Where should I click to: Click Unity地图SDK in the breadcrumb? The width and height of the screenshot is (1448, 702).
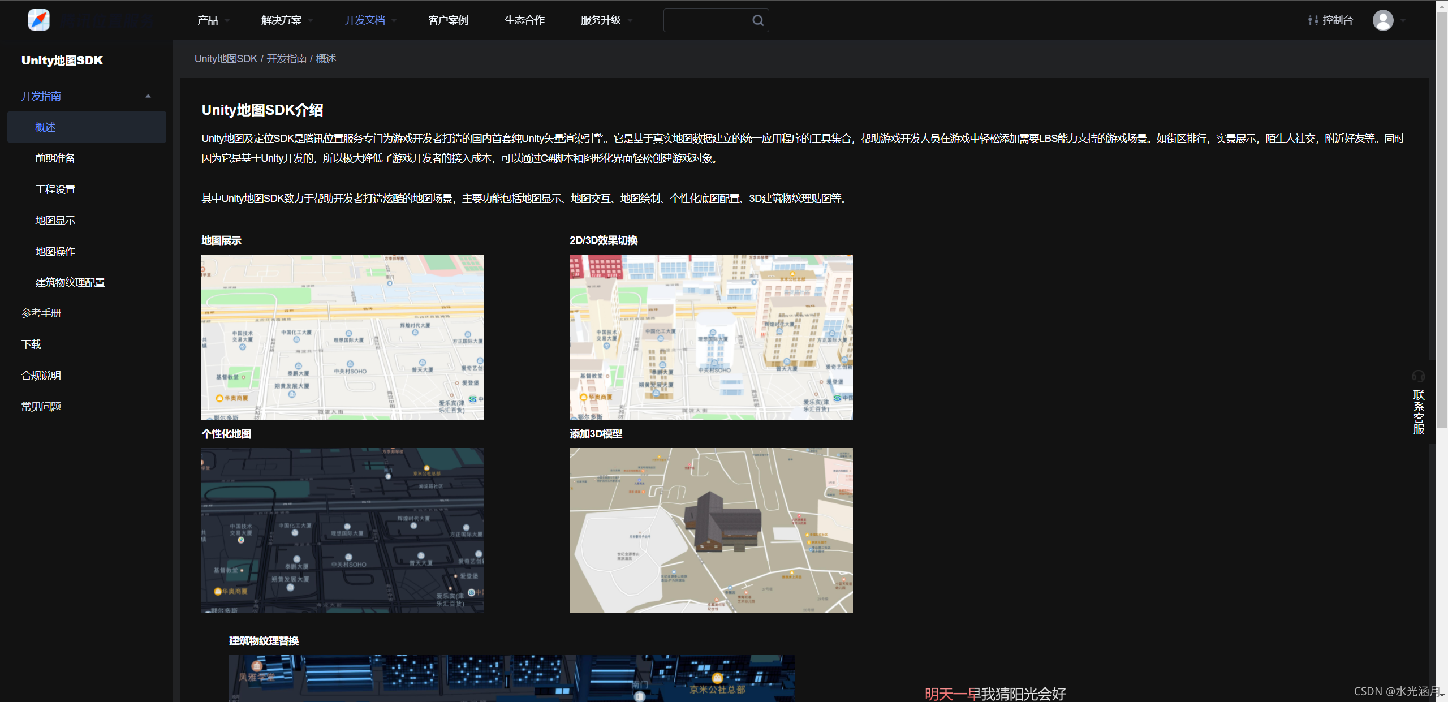click(226, 59)
